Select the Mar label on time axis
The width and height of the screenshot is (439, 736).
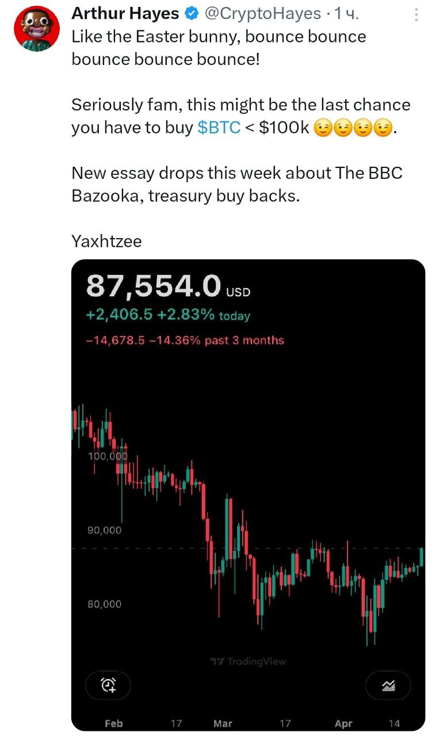(223, 723)
